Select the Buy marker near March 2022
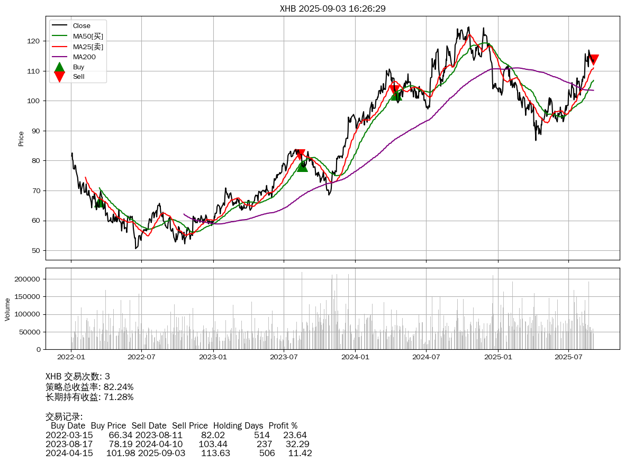 [x=101, y=202]
